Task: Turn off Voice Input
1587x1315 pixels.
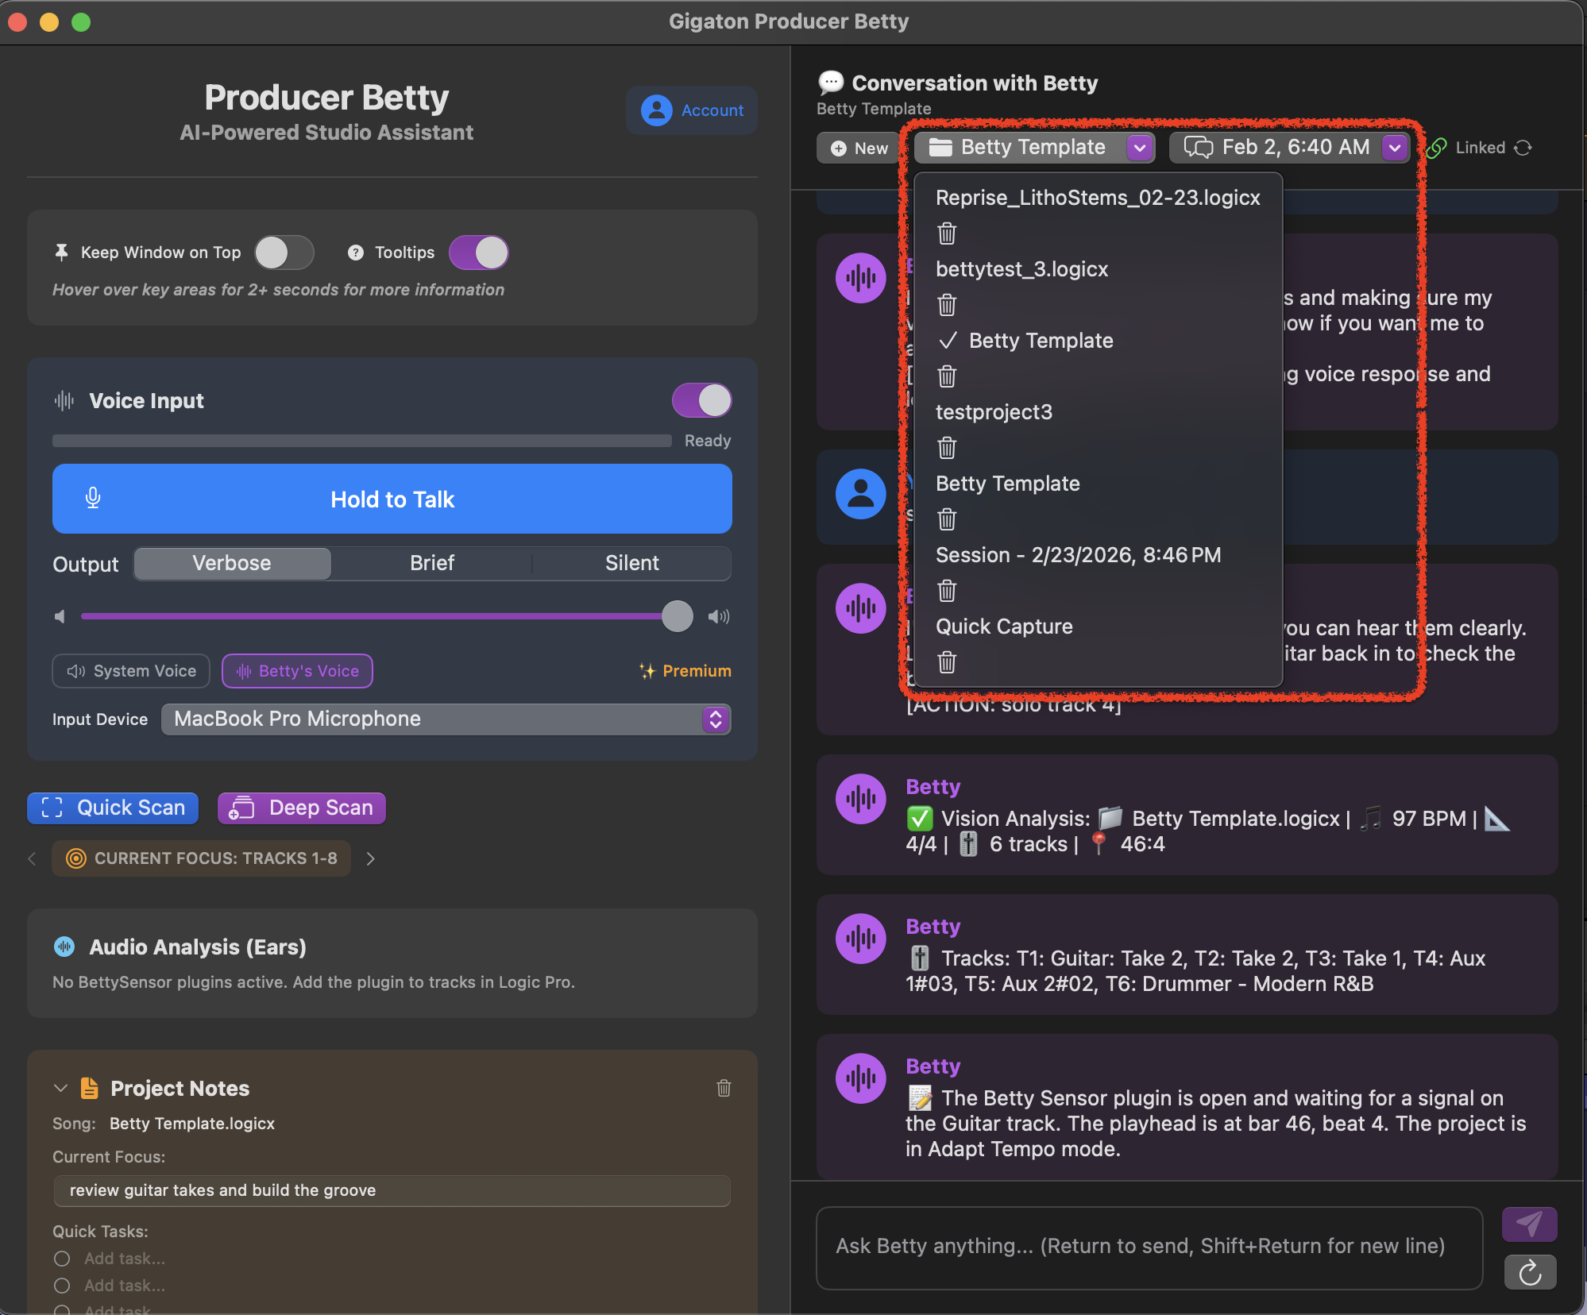Action: (x=701, y=400)
